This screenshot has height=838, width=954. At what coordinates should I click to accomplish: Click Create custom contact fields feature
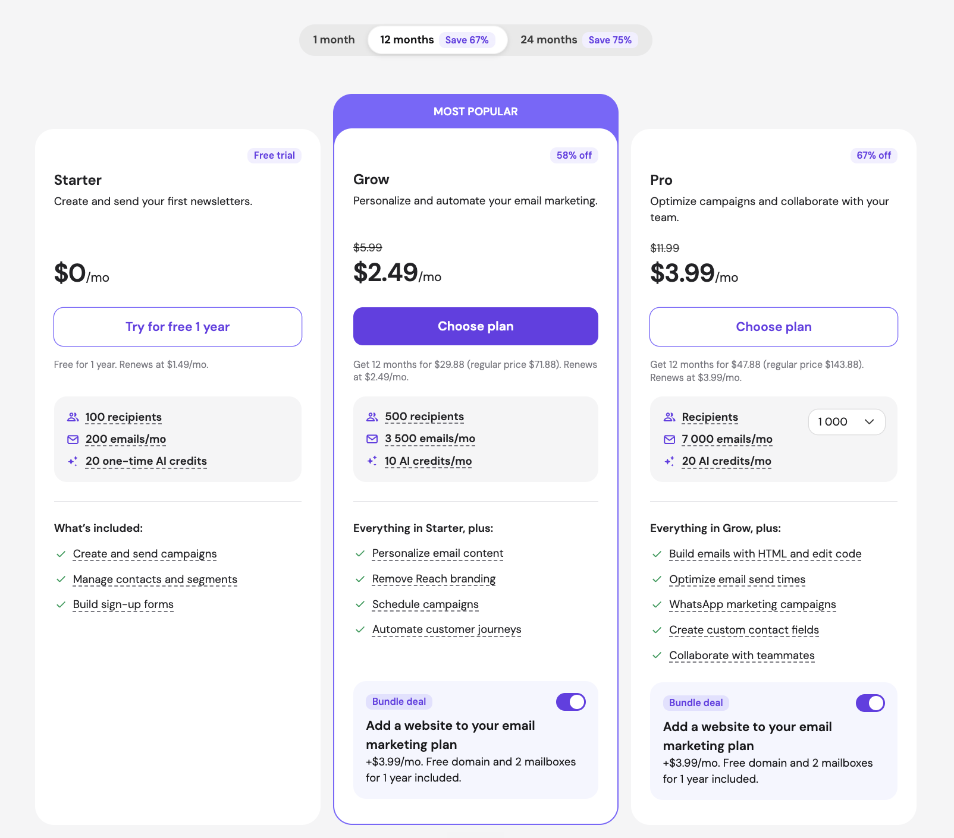(744, 630)
